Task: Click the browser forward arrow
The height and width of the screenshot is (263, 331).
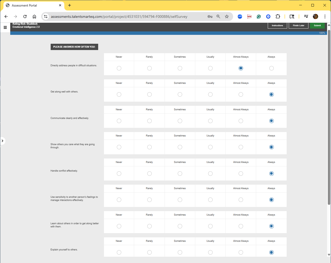Action: coord(15,17)
